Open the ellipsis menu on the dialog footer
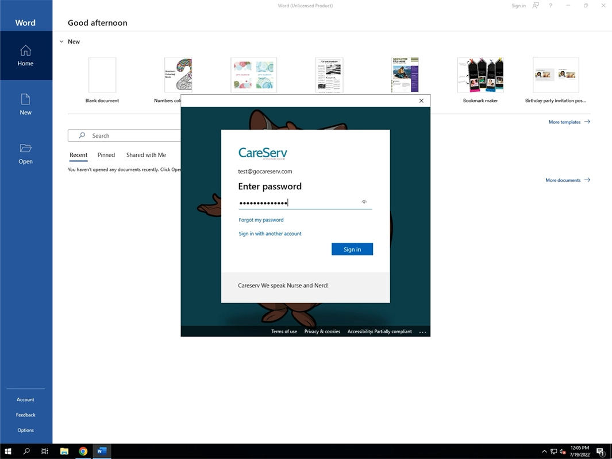Image resolution: width=612 pixels, height=459 pixels. pyautogui.click(x=423, y=332)
